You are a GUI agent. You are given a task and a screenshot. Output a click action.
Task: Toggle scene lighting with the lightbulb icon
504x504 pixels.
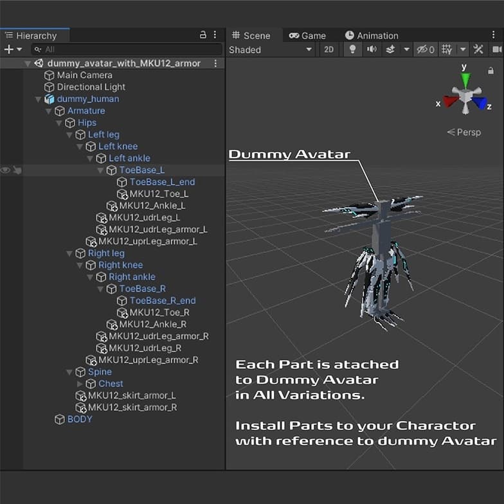[x=352, y=50]
